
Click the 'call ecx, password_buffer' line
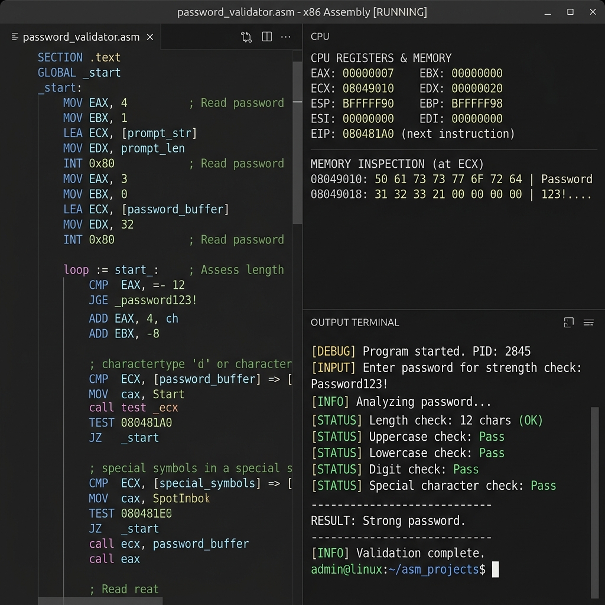tap(169, 544)
